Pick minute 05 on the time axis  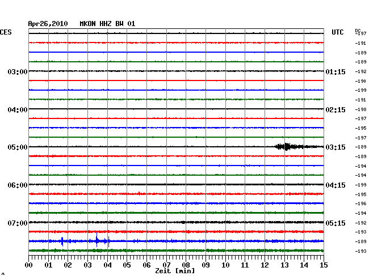127,265
